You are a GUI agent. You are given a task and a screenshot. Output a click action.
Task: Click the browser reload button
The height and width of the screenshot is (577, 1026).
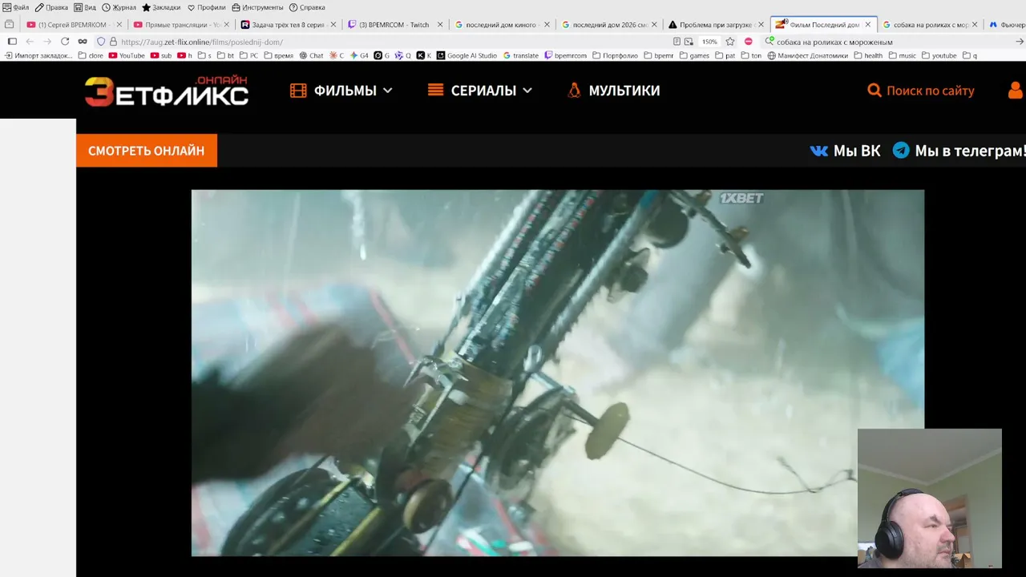click(x=65, y=42)
